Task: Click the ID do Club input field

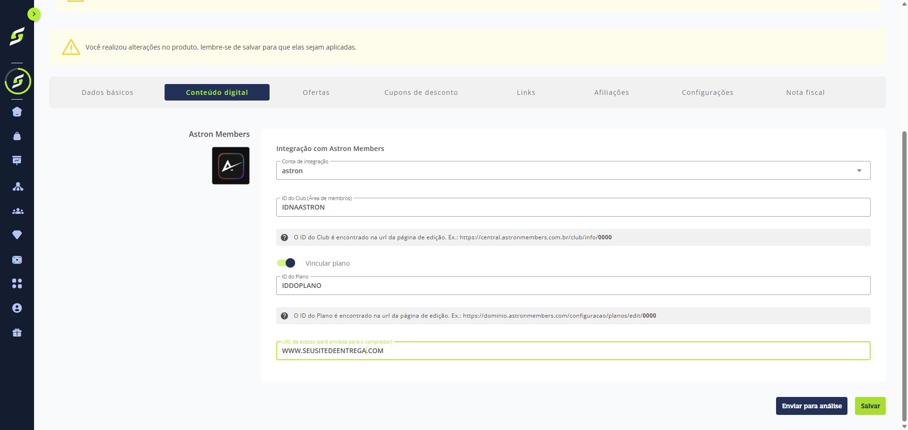Action: click(x=573, y=207)
